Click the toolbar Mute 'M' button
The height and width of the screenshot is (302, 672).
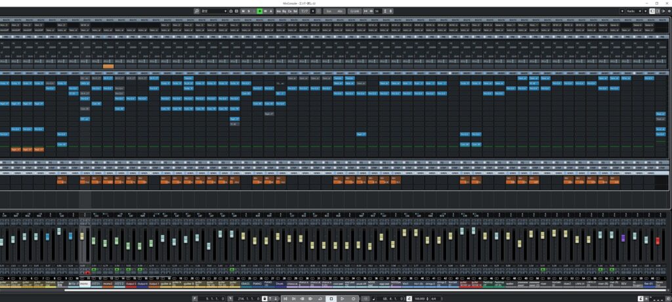click(x=243, y=11)
